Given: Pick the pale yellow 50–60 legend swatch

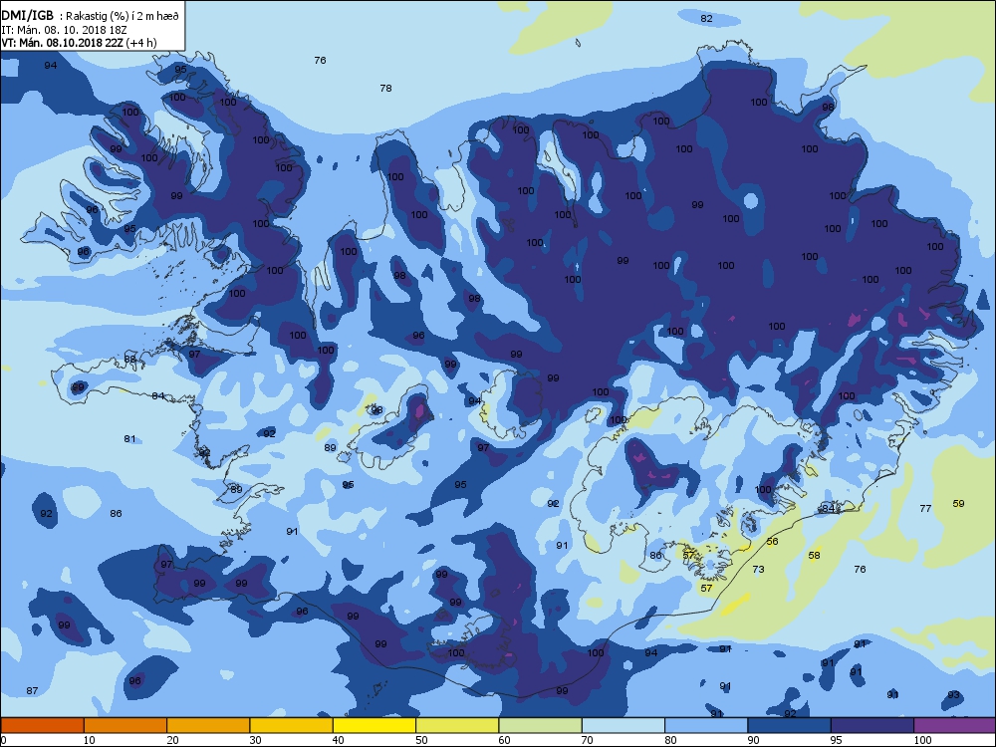Looking at the screenshot, I should pyautogui.click(x=457, y=725).
